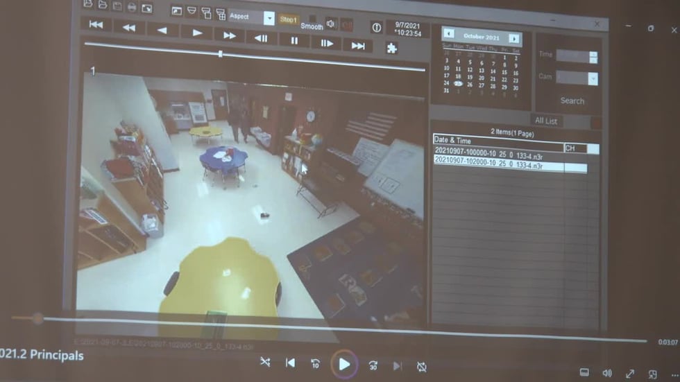
Task: Jump to the start of the recording
Action: point(96,25)
